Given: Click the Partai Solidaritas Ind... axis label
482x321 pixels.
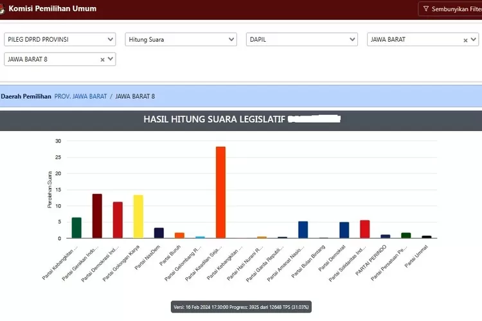Looking at the screenshot, I should click(x=347, y=263).
